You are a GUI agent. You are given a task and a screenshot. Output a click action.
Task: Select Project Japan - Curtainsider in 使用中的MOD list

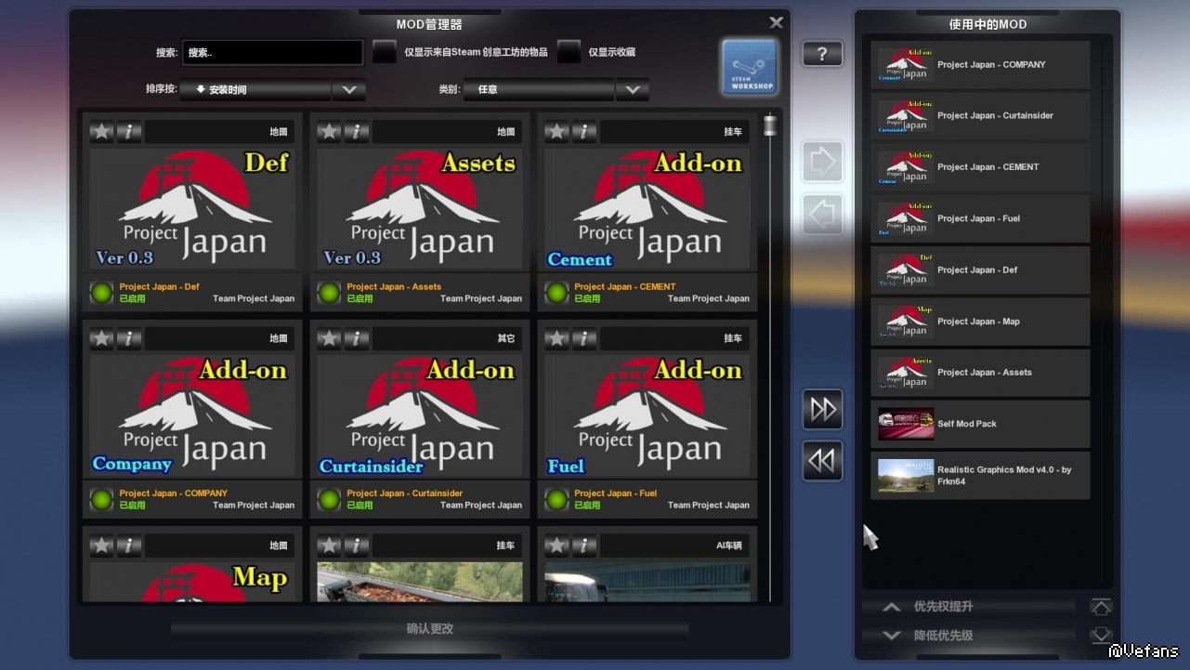point(980,116)
